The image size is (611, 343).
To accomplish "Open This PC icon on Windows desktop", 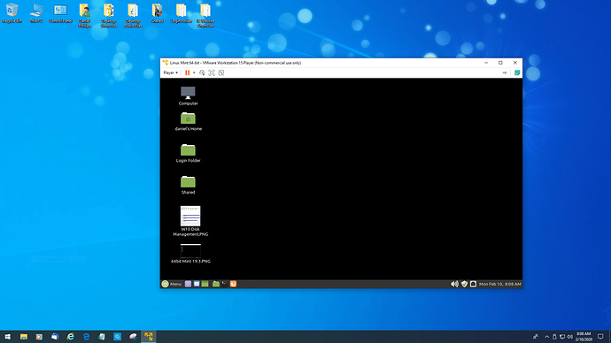I will click(x=36, y=13).
